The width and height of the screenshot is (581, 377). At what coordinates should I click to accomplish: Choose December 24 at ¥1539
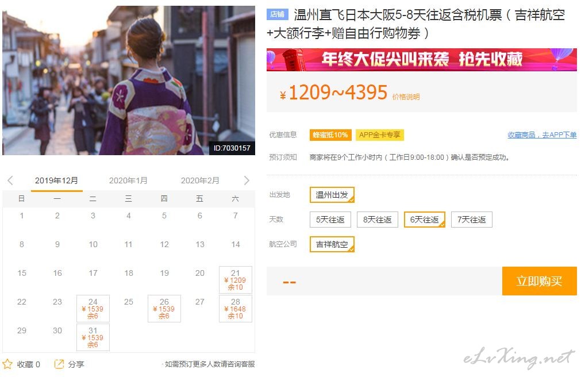pyautogui.click(x=93, y=309)
